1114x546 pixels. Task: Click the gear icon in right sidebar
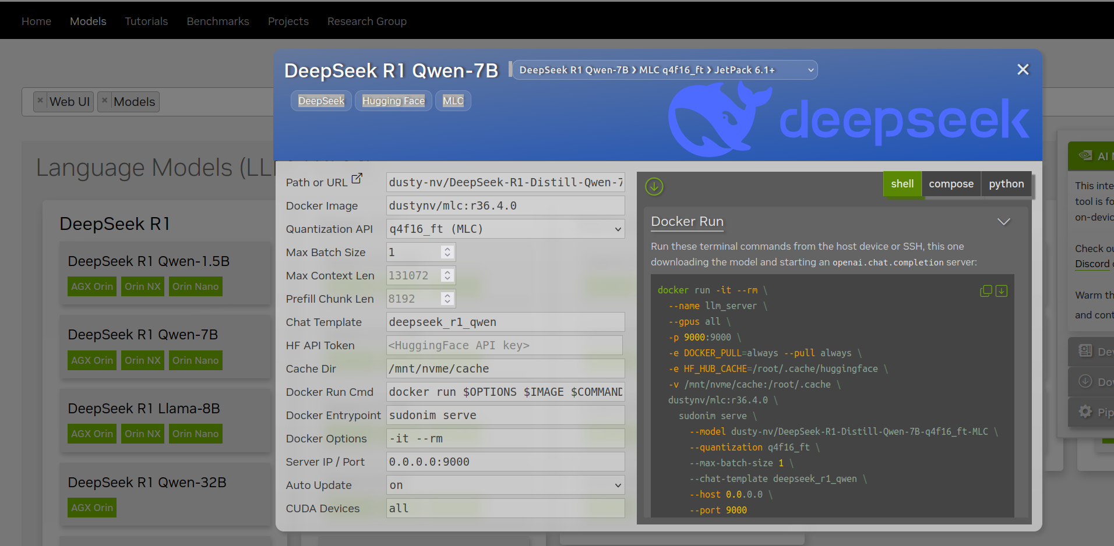[1085, 412]
